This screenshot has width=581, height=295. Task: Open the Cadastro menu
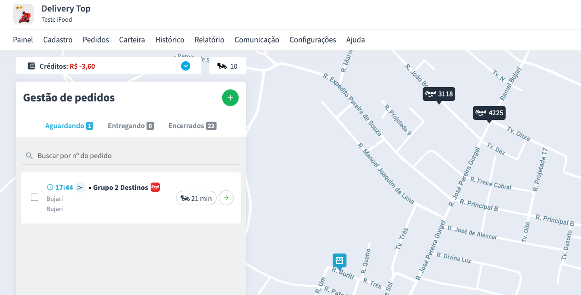58,40
